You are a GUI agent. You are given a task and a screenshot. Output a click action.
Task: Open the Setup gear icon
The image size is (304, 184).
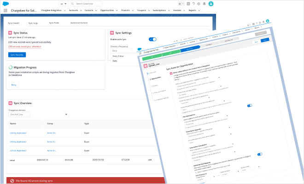click(199, 4)
